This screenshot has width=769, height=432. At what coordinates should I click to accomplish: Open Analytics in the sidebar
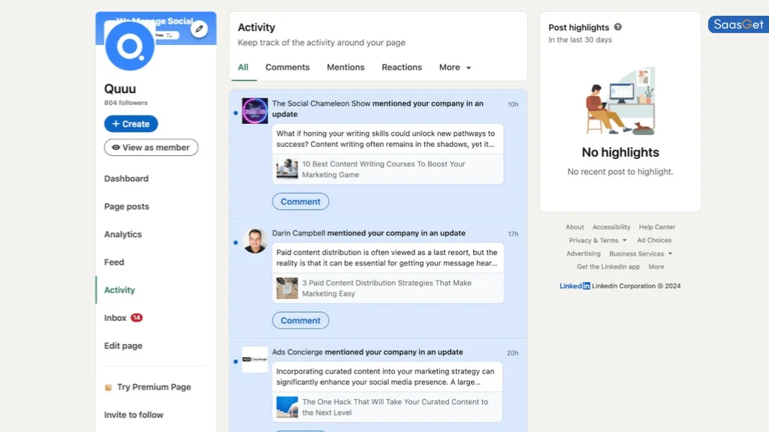(122, 235)
